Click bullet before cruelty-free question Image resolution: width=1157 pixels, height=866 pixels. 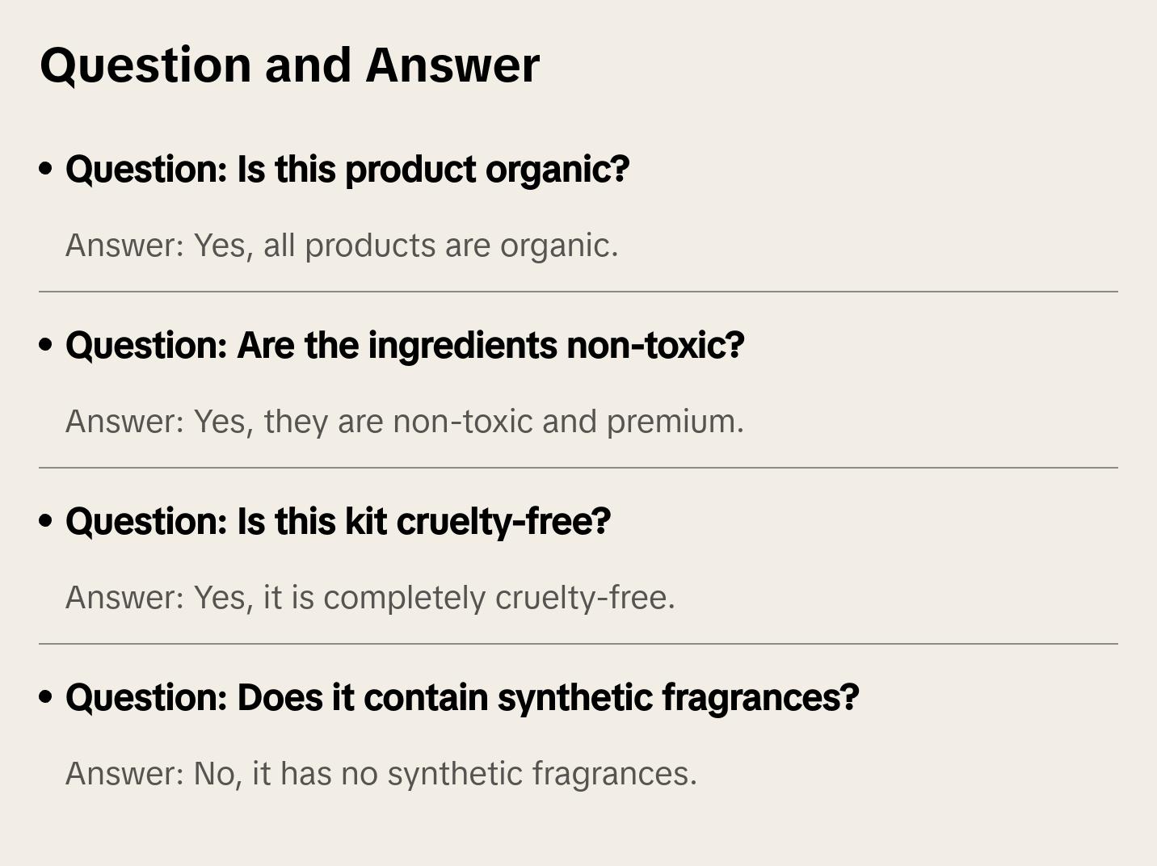46,522
